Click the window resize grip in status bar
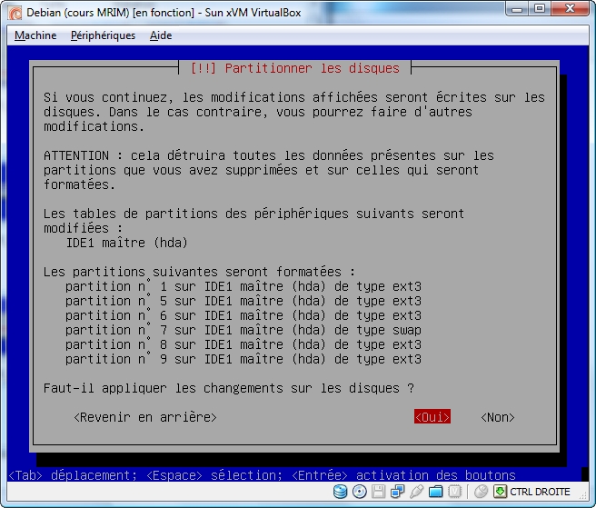 (x=583, y=494)
